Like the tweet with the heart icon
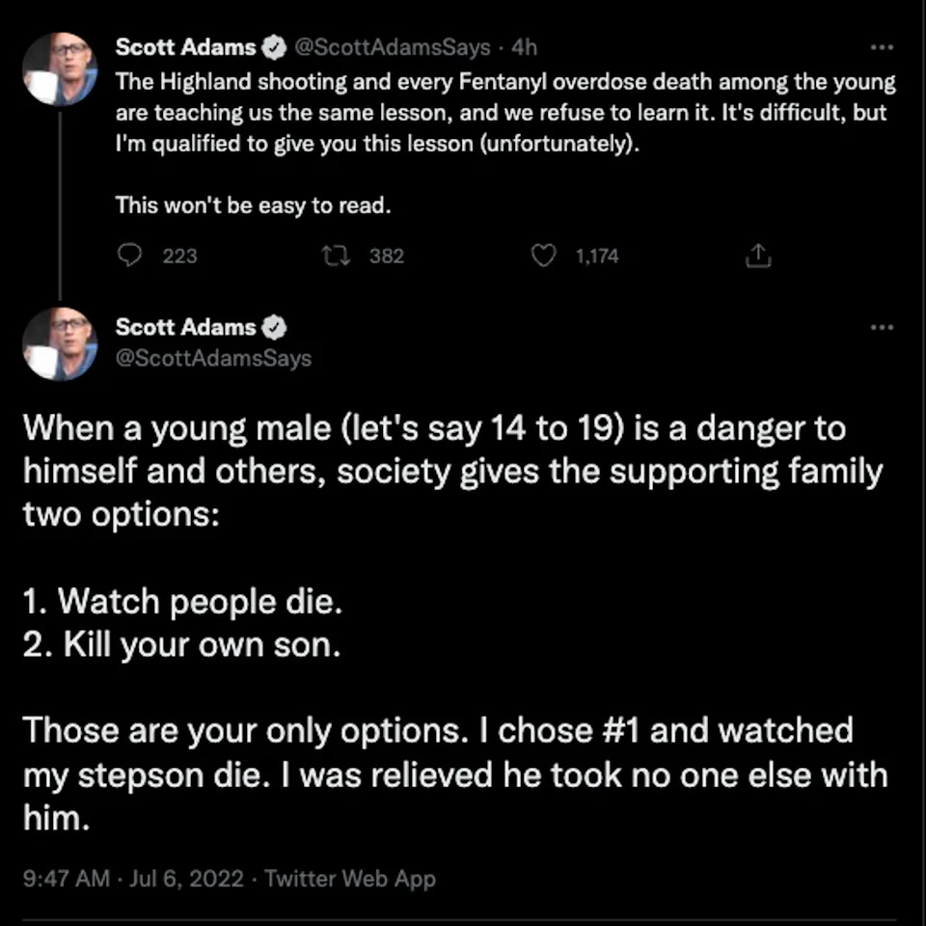 545,256
